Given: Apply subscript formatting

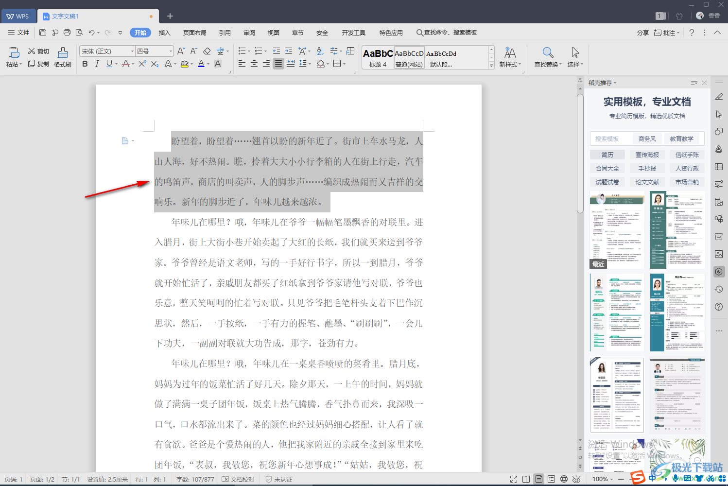Looking at the screenshot, I should [155, 64].
